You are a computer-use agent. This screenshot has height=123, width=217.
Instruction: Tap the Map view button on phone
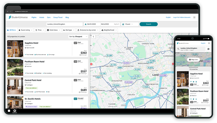click(x=193, y=60)
